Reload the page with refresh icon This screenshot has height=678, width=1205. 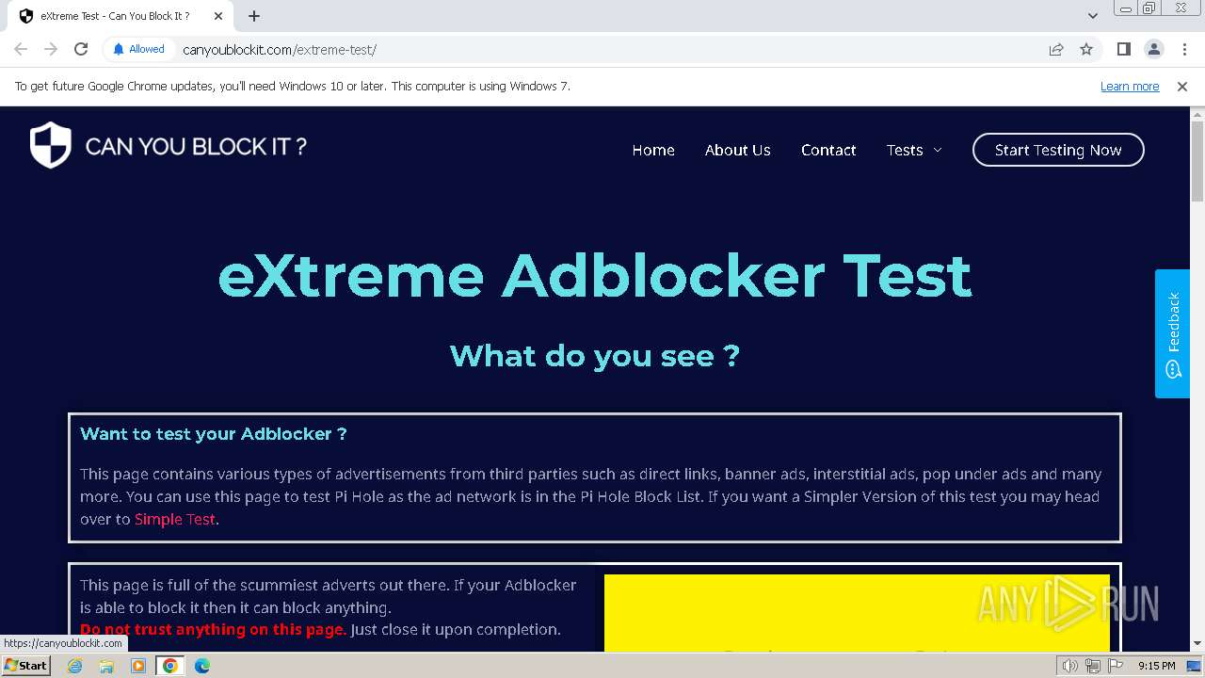81,49
